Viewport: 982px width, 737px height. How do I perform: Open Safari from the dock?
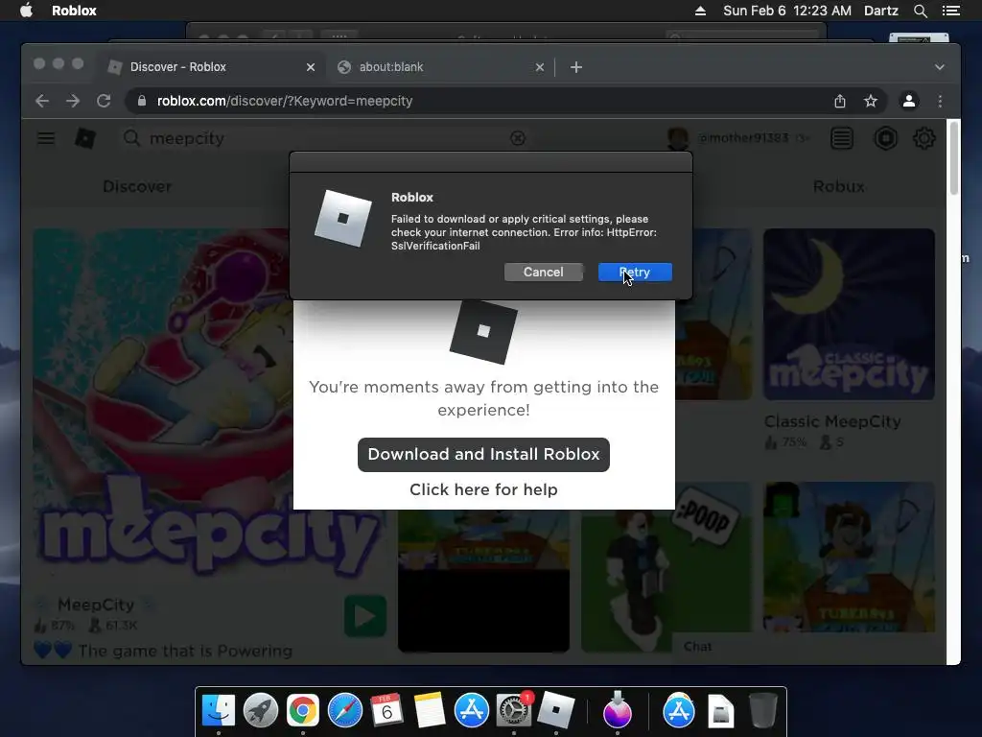(x=345, y=711)
